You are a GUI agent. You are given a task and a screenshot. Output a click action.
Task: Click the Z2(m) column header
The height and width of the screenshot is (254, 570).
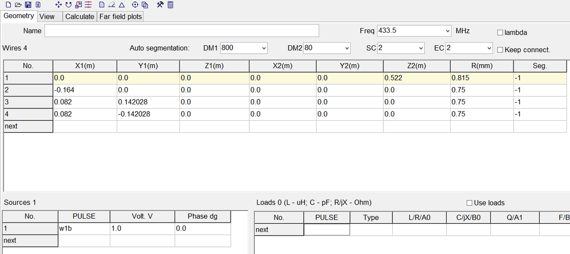(417, 66)
